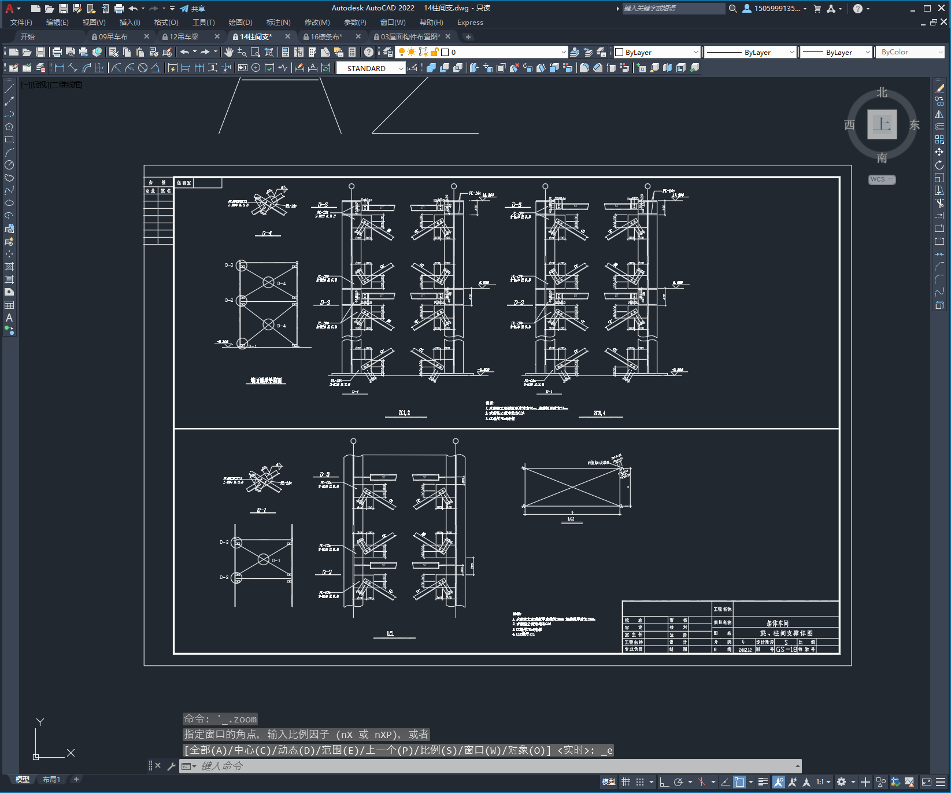Click the Make Object's Layer Current icon
Image resolution: width=951 pixels, height=793 pixels.
point(575,52)
